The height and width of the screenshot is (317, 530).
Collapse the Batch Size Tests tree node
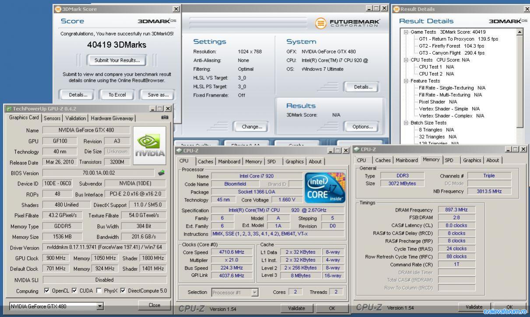[x=406, y=123]
